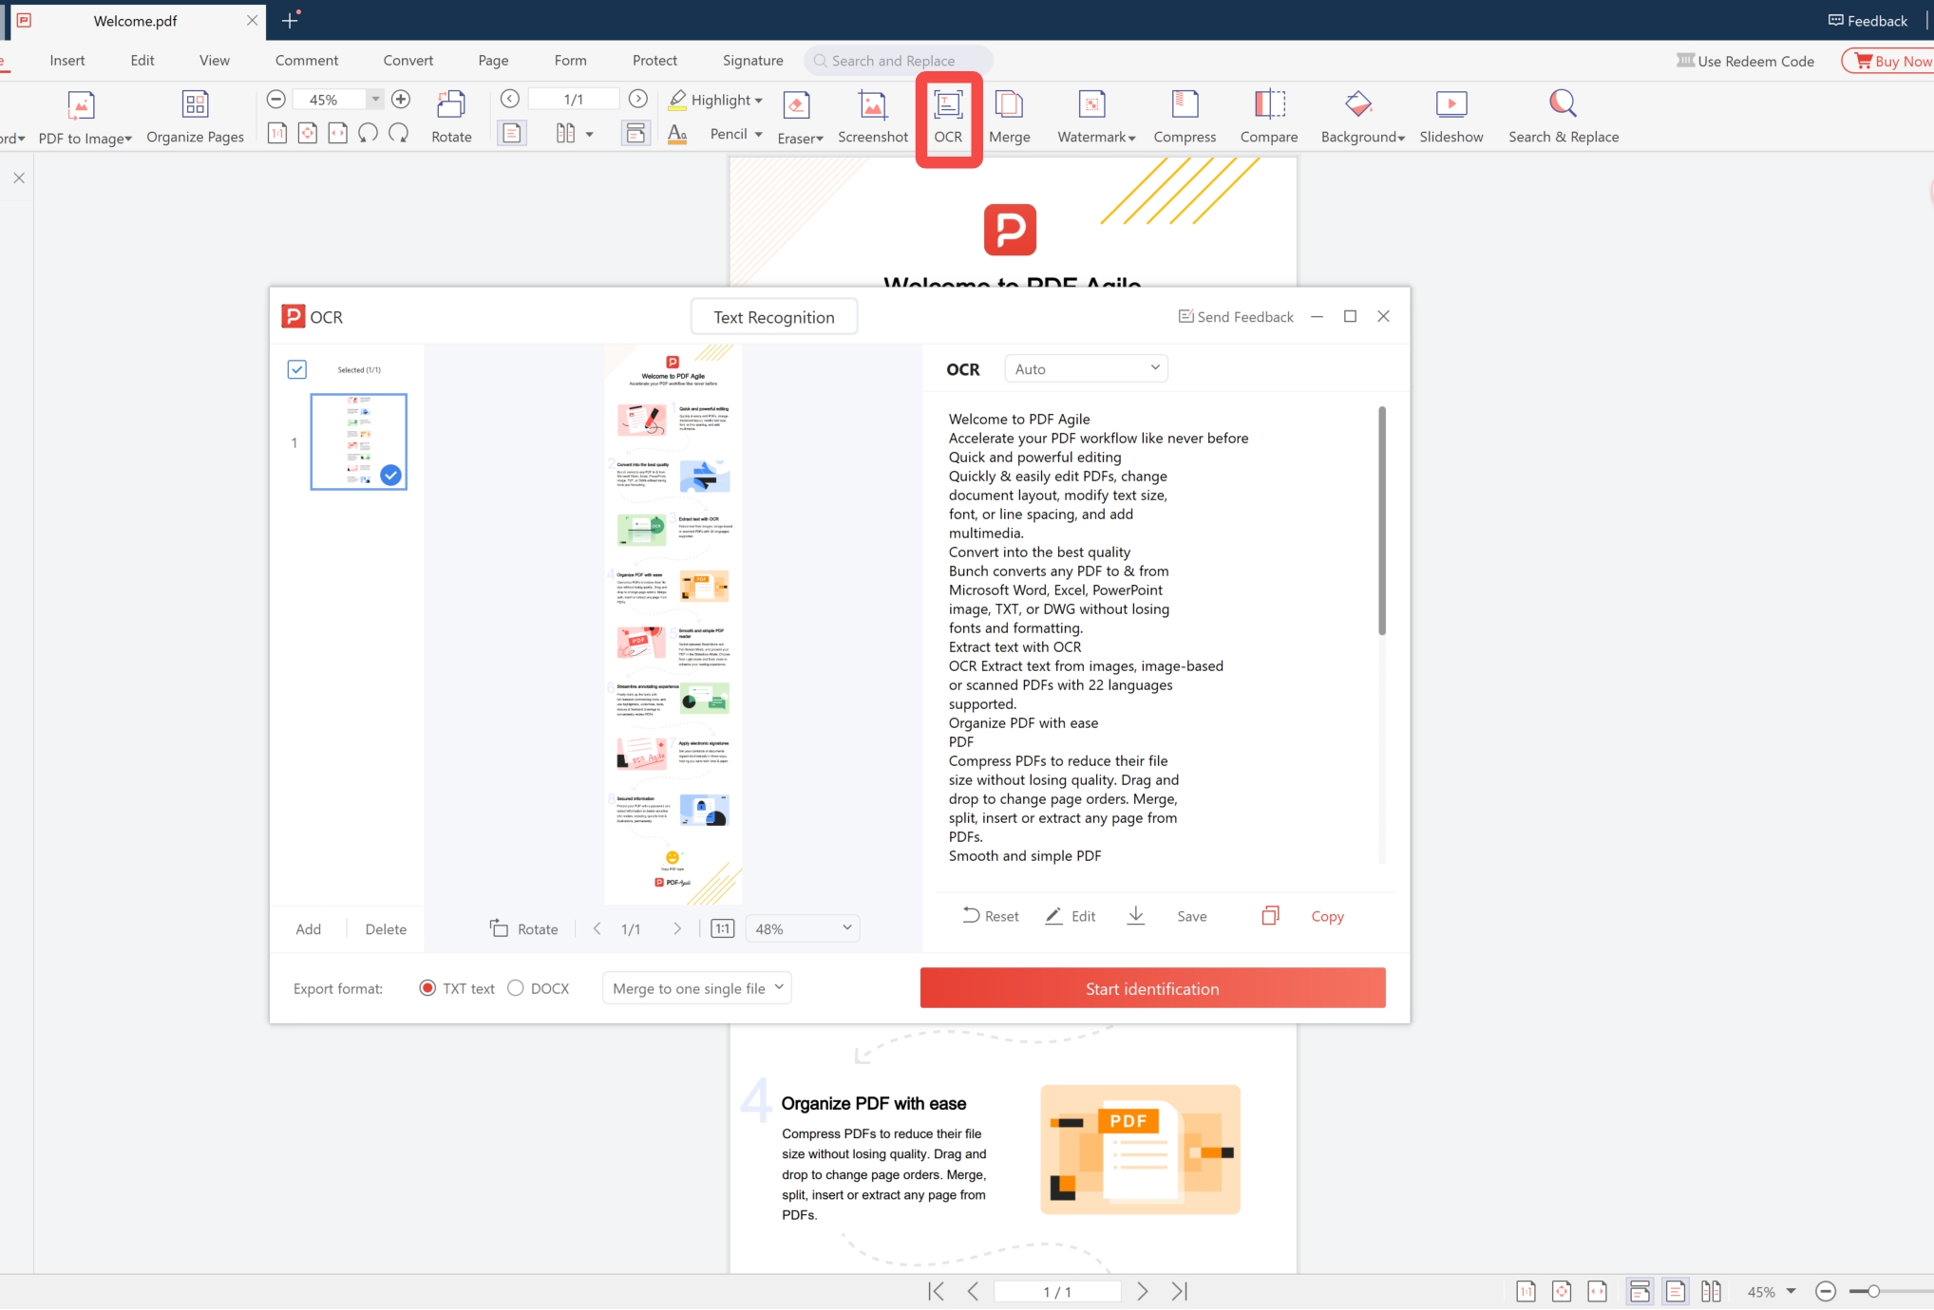Screen dimensions: 1934x1310
Task: Select page 1 thumbnail in OCR dialog
Action: pos(358,441)
